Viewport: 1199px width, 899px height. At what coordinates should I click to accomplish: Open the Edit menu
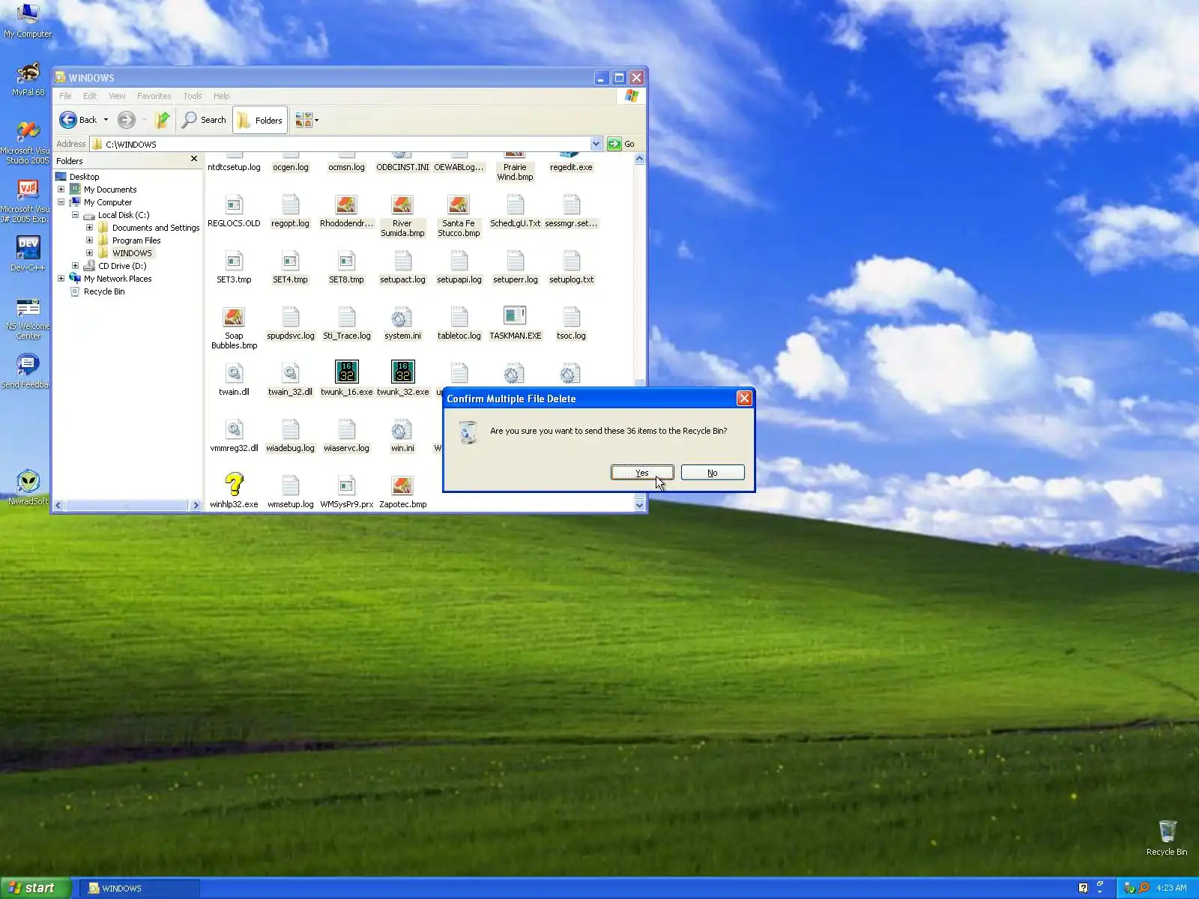pos(90,96)
